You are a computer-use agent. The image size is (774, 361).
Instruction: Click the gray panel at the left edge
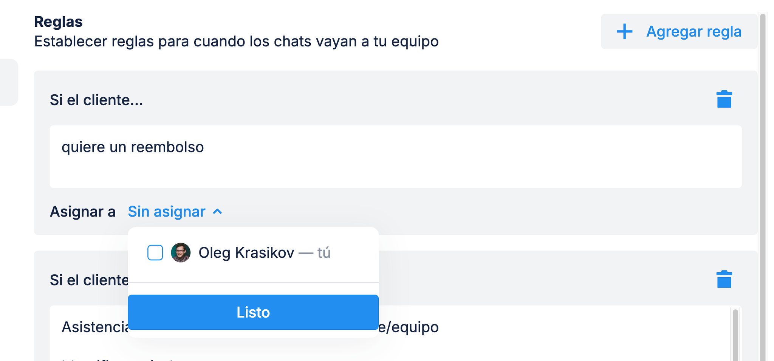click(8, 82)
